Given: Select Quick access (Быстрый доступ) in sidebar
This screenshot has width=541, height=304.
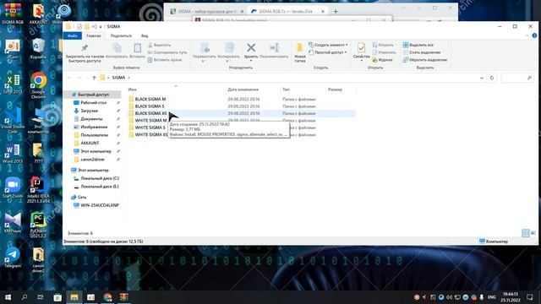Looking at the screenshot, I should 93,95.
